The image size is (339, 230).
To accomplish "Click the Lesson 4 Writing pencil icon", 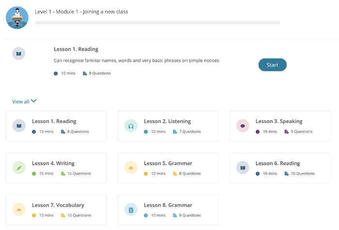I will pyautogui.click(x=19, y=168).
